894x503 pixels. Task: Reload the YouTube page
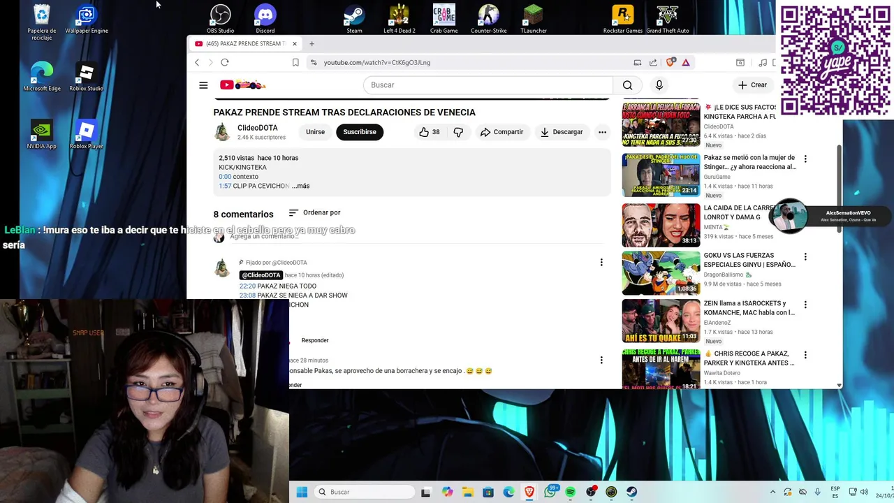225,62
